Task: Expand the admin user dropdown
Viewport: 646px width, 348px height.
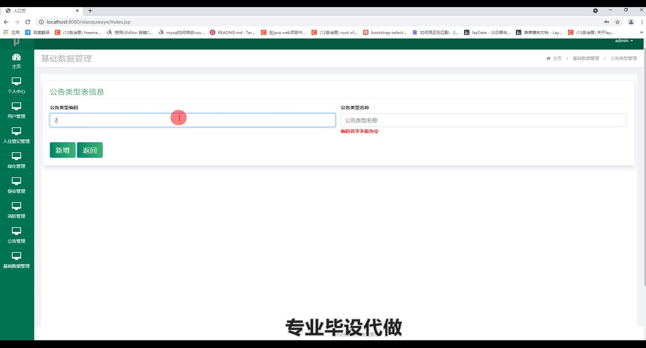Action: pos(624,41)
